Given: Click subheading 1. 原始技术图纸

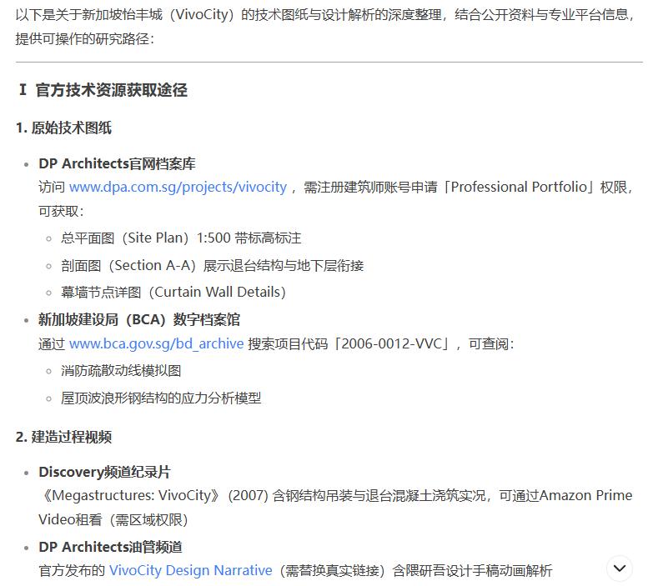Looking at the screenshot, I should coord(63,128).
